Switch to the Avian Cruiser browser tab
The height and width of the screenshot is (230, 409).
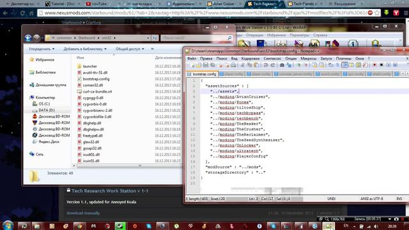[224, 4]
